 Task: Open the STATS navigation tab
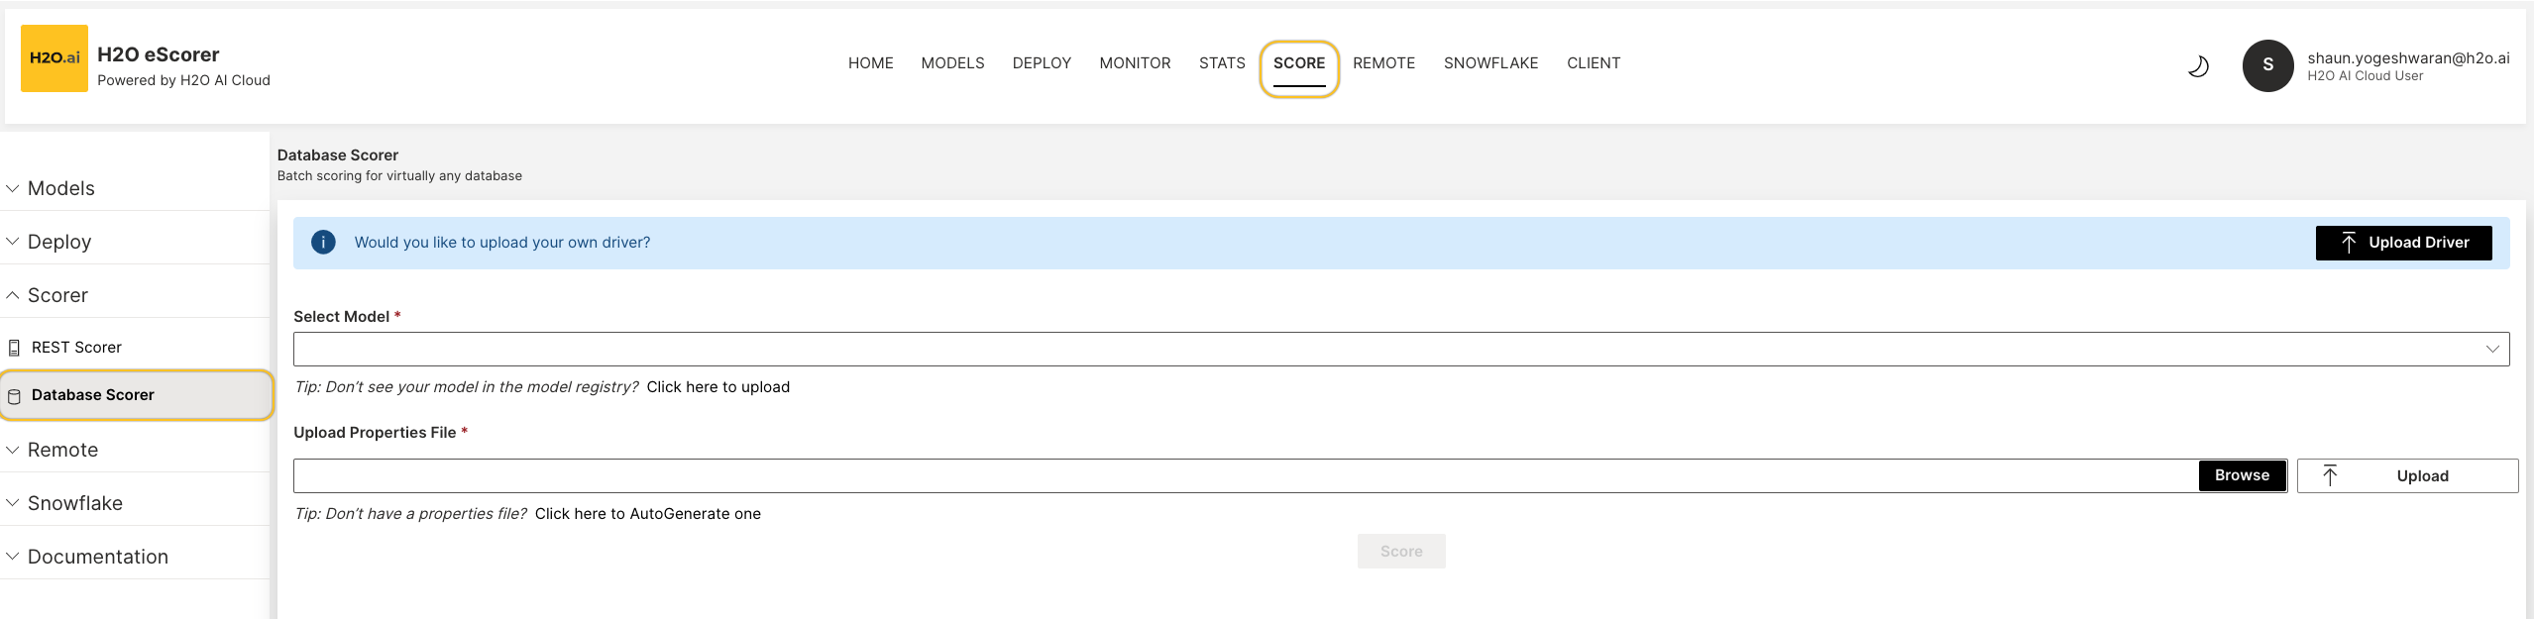[x=1221, y=63]
